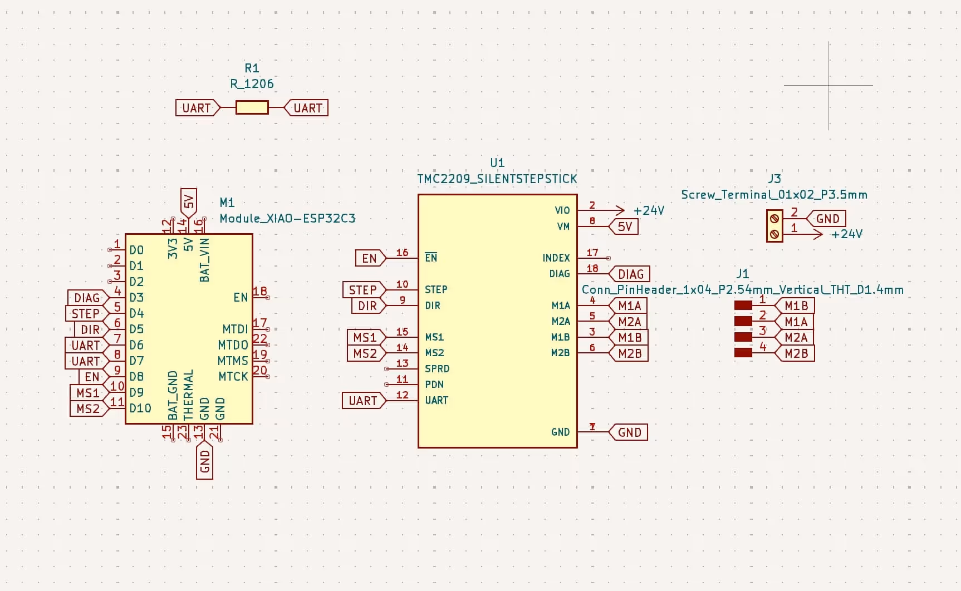Click the MS2 label on M1 pin D10
961x591 pixels.
88,409
